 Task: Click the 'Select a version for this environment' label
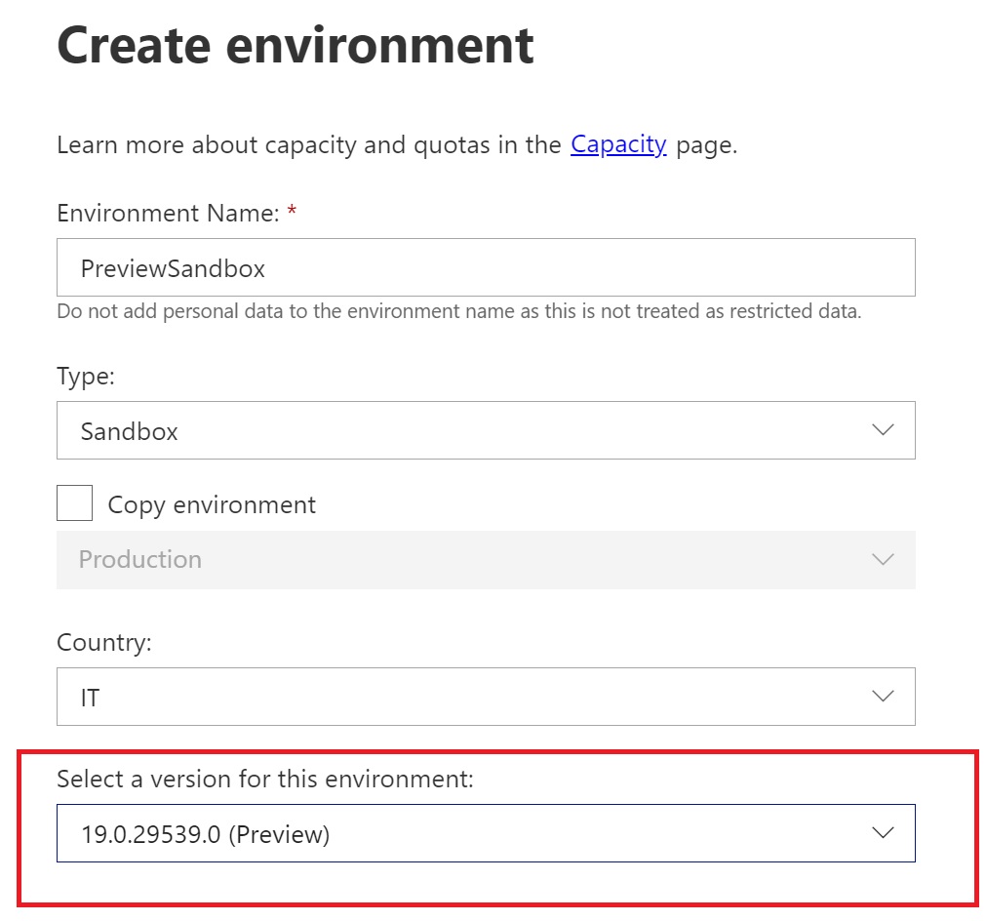(x=264, y=779)
